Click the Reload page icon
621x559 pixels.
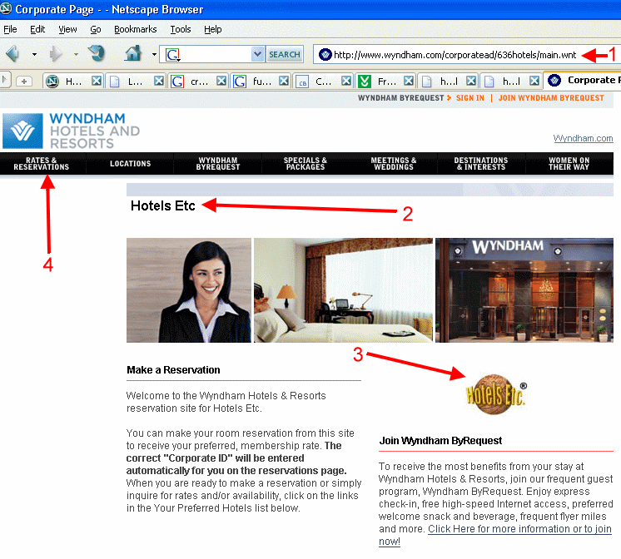(x=96, y=53)
